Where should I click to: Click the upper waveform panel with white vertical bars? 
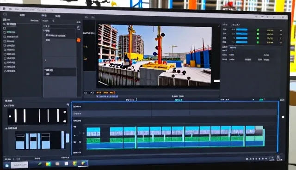(37, 116)
